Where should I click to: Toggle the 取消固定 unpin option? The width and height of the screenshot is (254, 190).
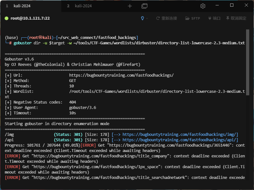(236, 18)
